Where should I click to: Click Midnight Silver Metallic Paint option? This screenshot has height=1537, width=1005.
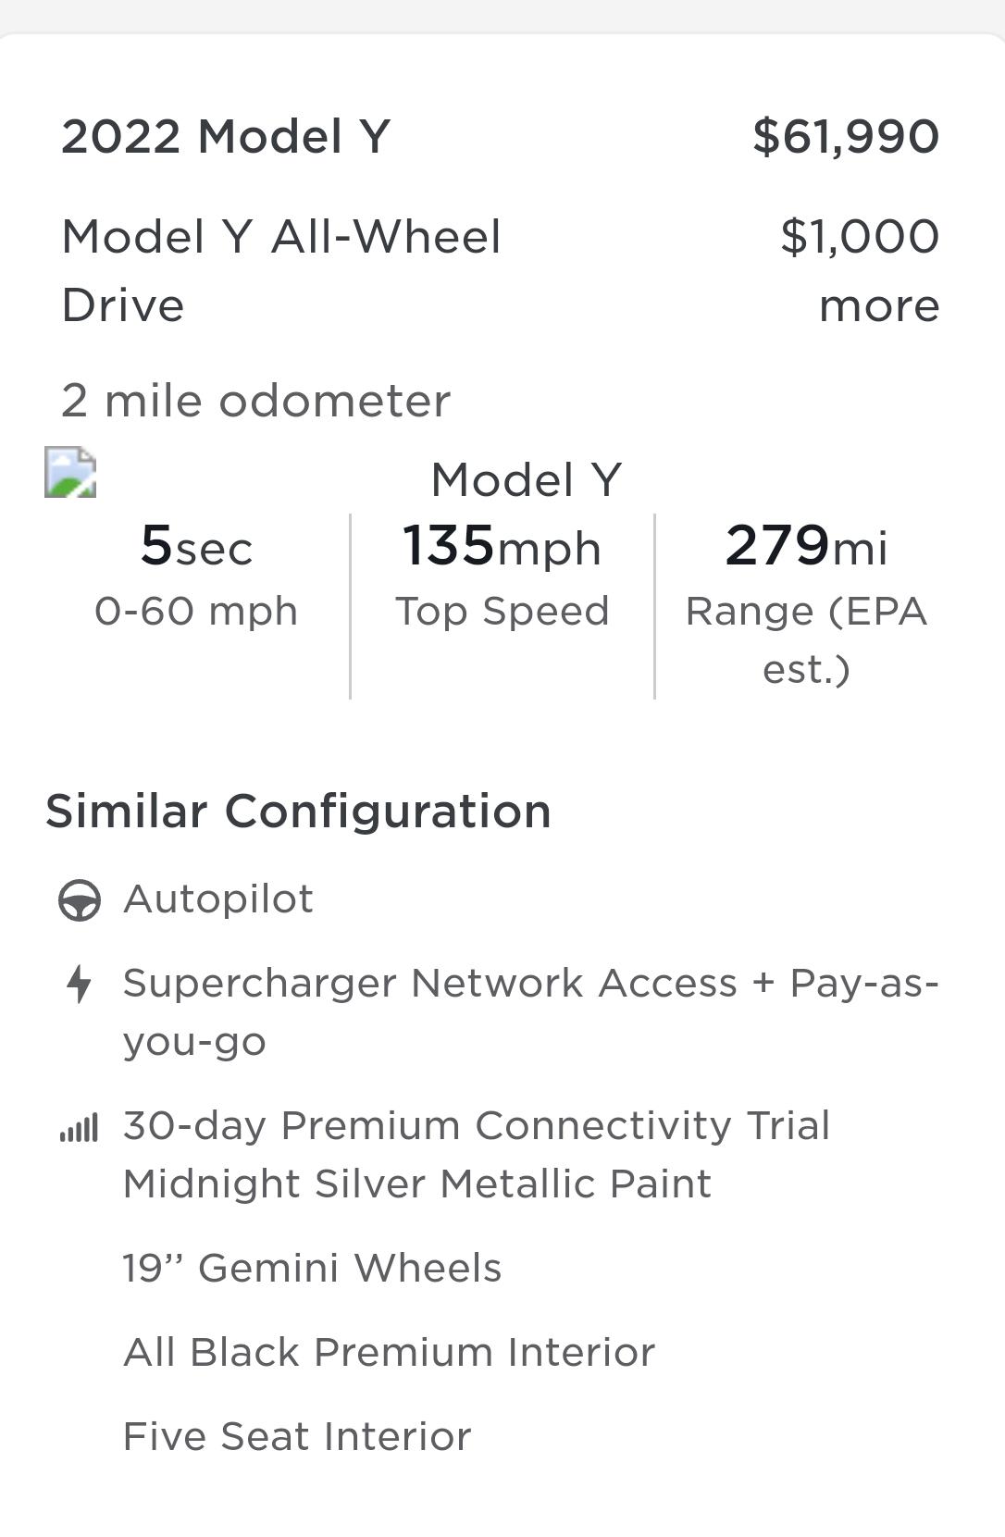(x=417, y=1184)
